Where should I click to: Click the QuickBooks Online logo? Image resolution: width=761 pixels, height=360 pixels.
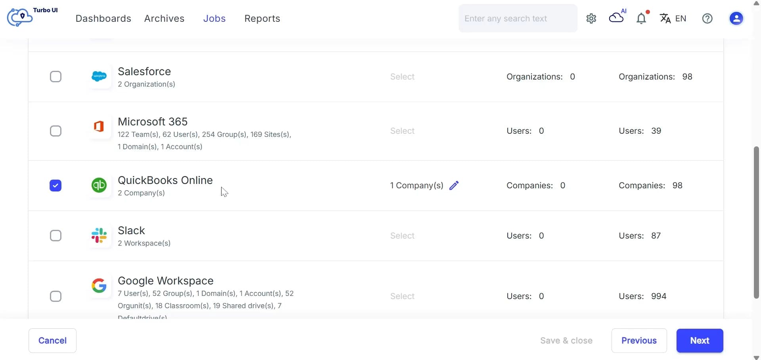pos(99,185)
